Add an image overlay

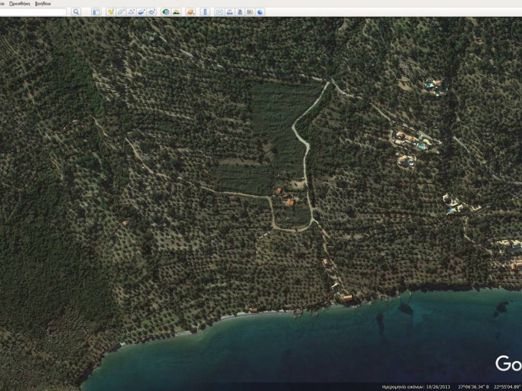pos(141,12)
